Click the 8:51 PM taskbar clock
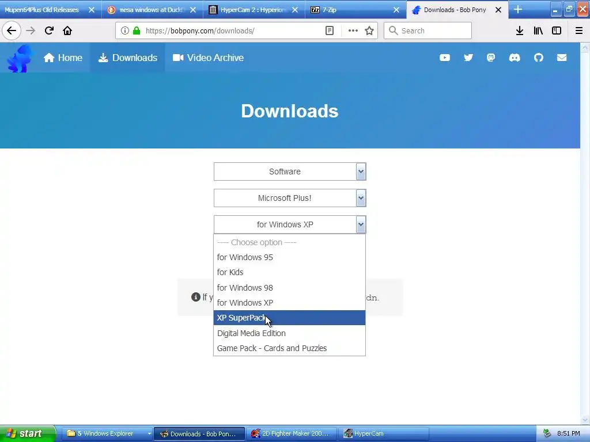 (x=568, y=433)
